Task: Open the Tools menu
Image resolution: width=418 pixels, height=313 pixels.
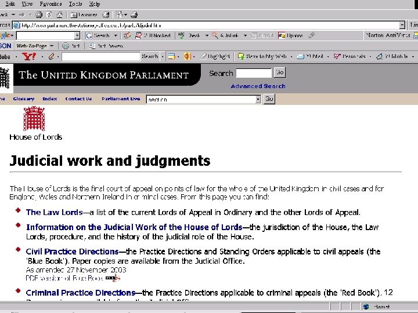Action: pos(75,3)
